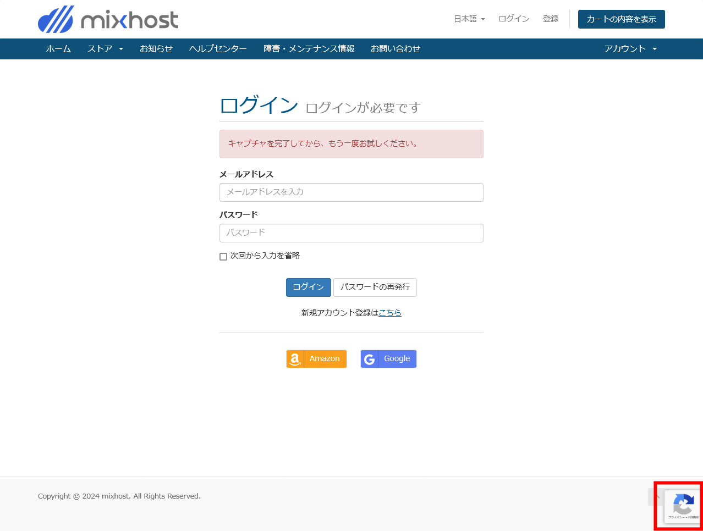The width and height of the screenshot is (703, 531).
Task: Follow the こちら registration link
Action: [390, 313]
